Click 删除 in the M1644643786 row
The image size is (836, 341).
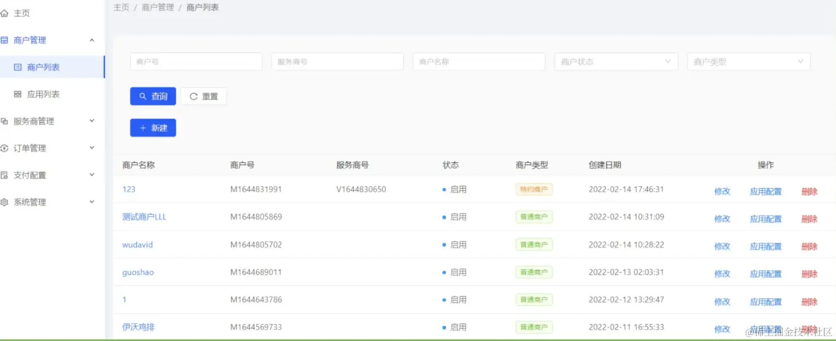pos(809,302)
